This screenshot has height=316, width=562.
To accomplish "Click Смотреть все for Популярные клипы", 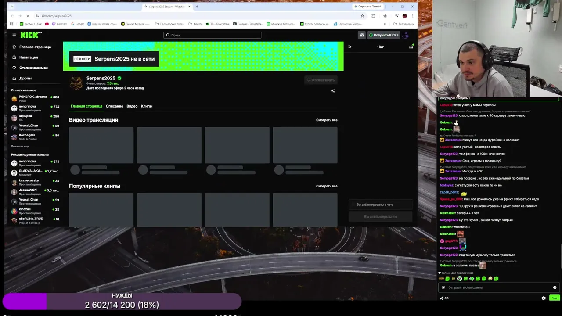I will point(327,186).
